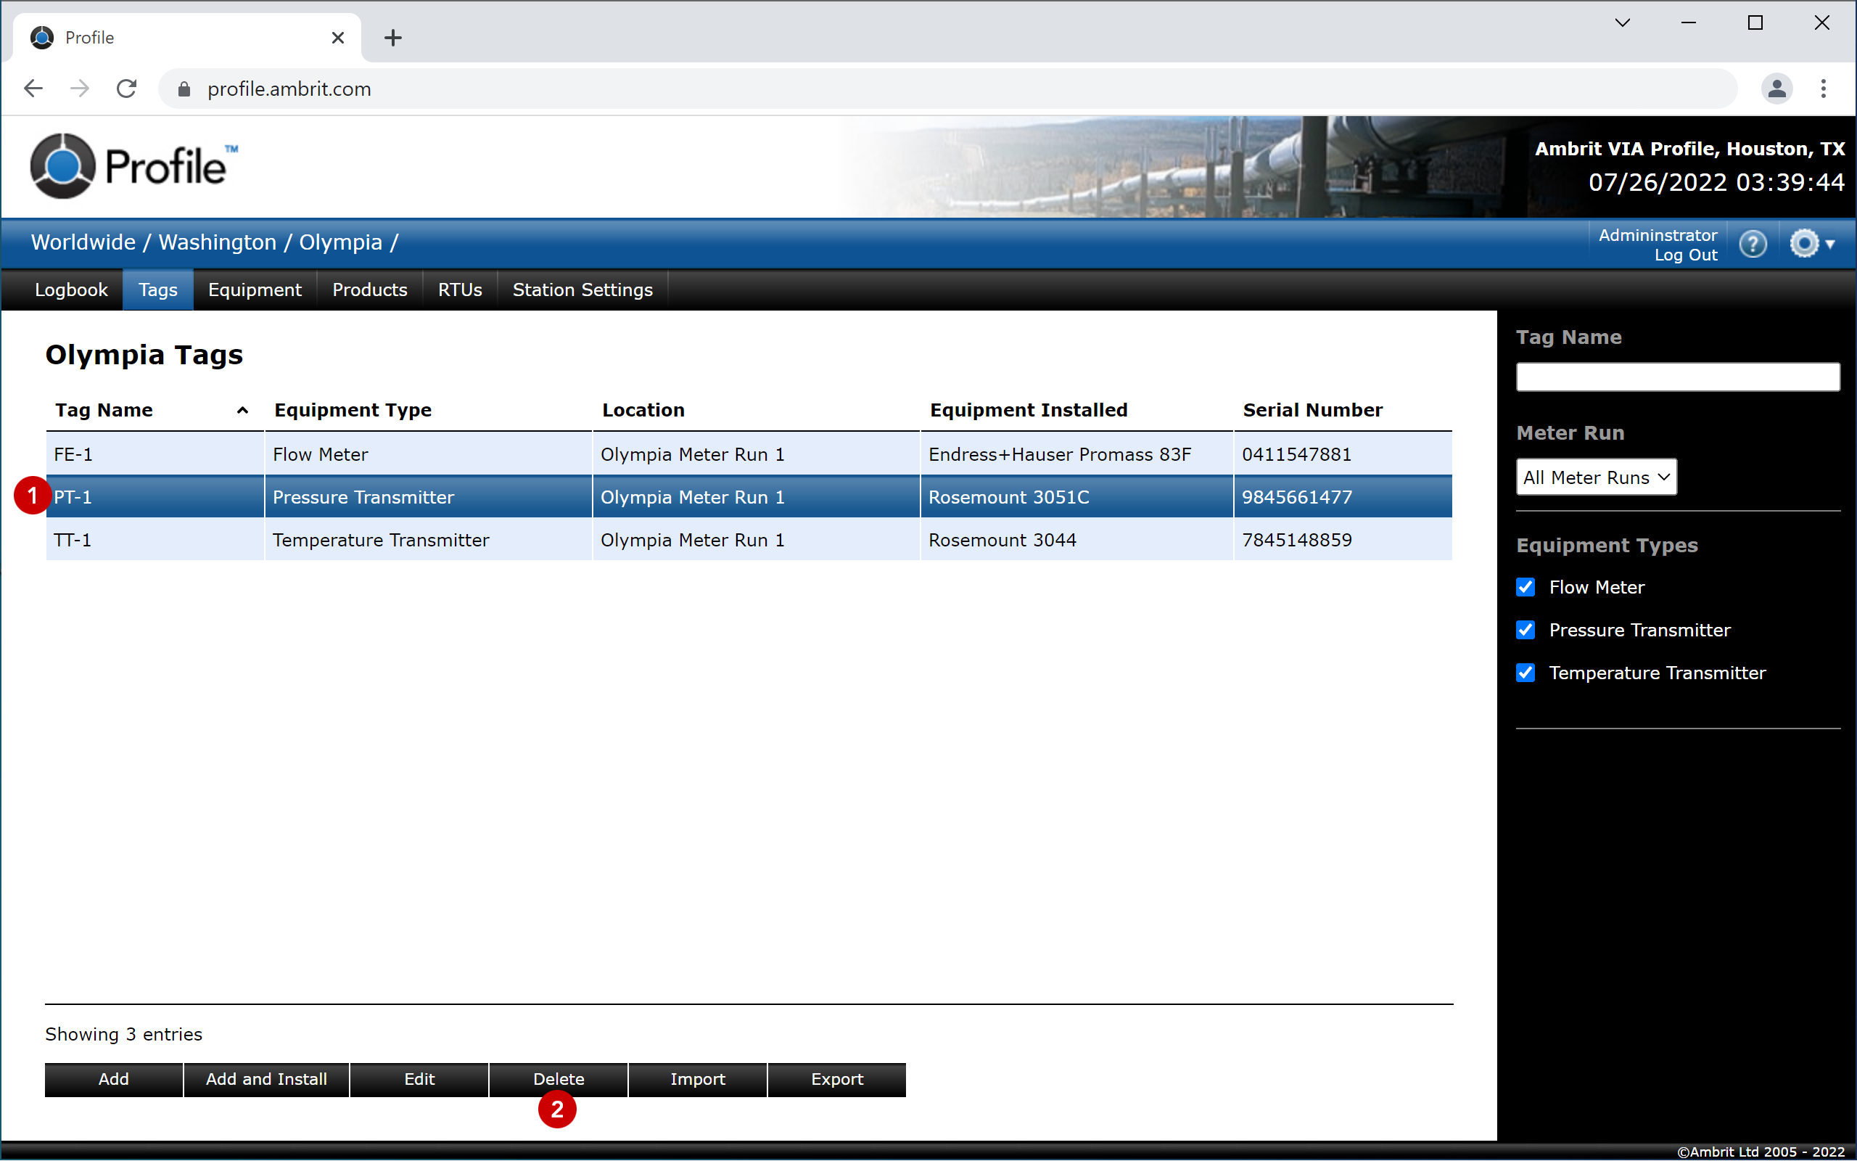Viewport: 1857px width, 1161px height.
Task: Click the Profile logo in the header
Action: coord(133,166)
